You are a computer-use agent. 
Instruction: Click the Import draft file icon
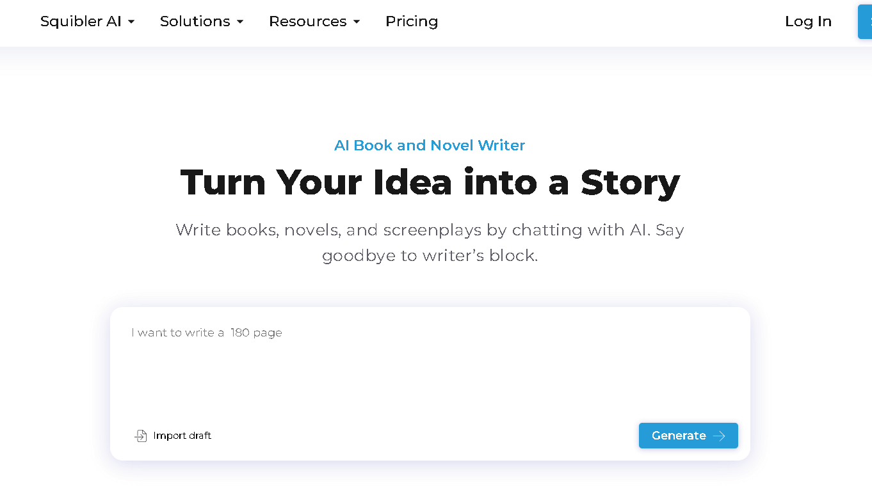tap(141, 436)
